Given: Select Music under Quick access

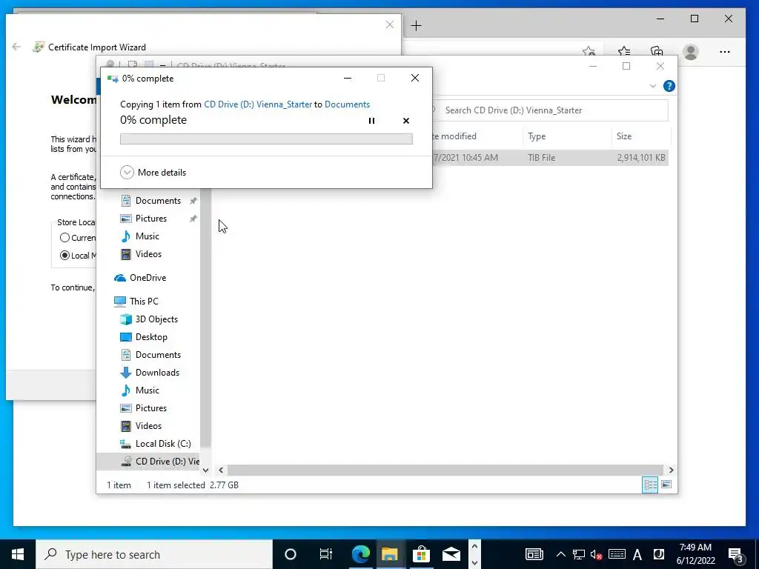Looking at the screenshot, I should (148, 236).
